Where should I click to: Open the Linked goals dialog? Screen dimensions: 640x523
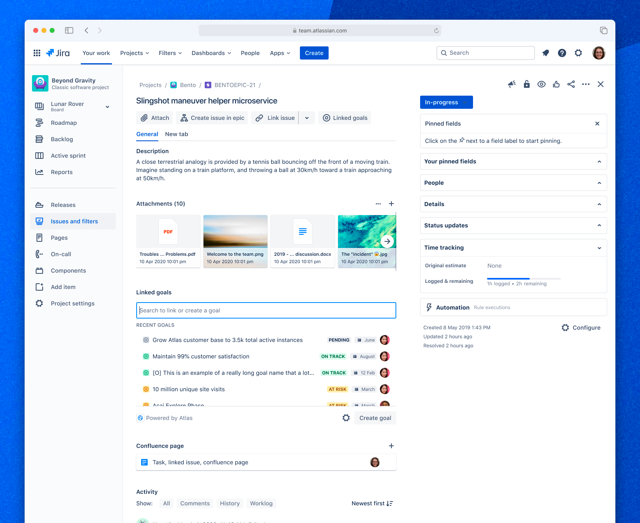pyautogui.click(x=344, y=118)
